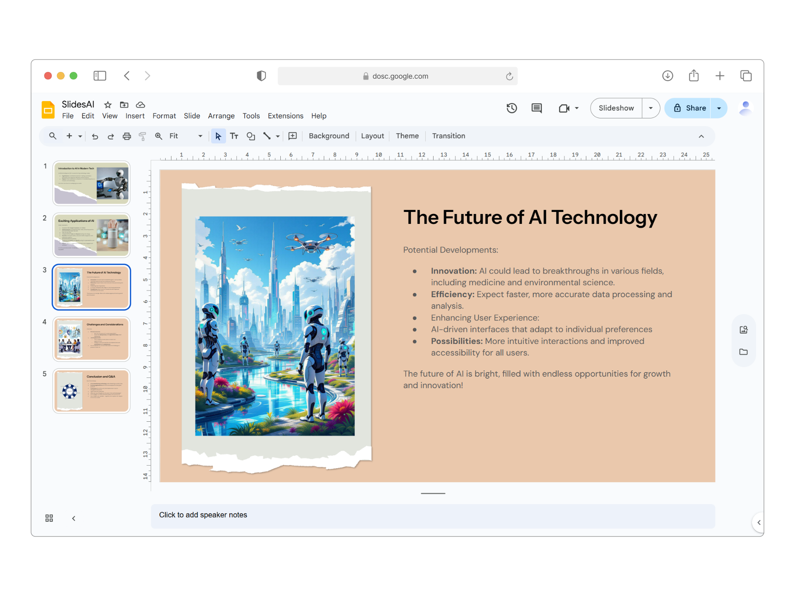Redo the last action
The height and width of the screenshot is (596, 795).
coord(111,136)
